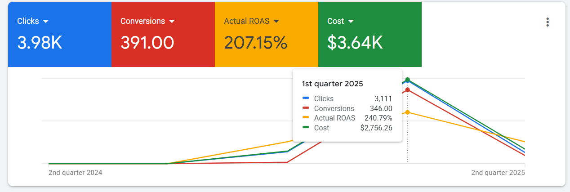Click the yellow Actual ROAS legend swatch
The width and height of the screenshot is (570, 192).
306,118
